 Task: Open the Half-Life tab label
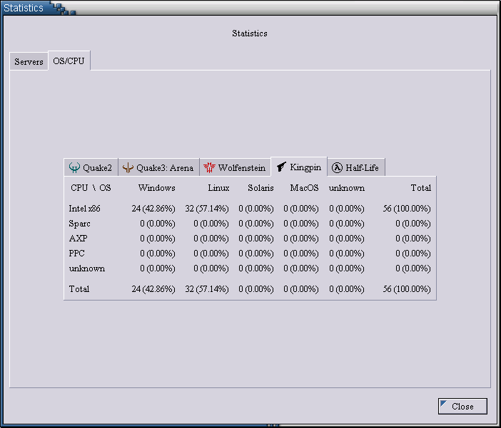(x=362, y=168)
